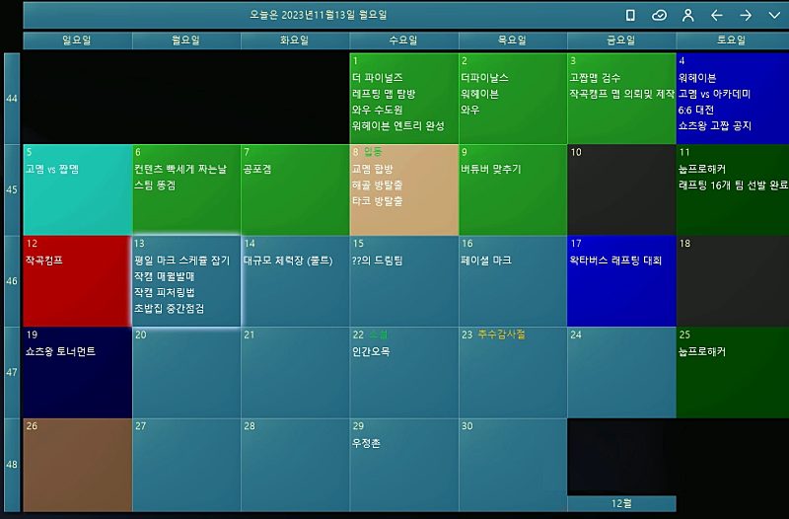The height and width of the screenshot is (519, 789).
Task: Open event 더파이날스 on day 2
Action: [x=484, y=78]
